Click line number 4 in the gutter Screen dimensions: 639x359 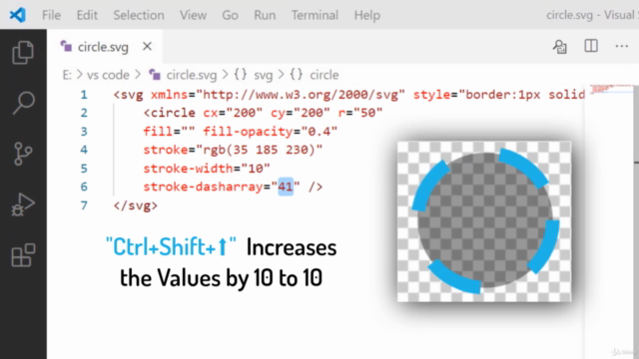(84, 150)
